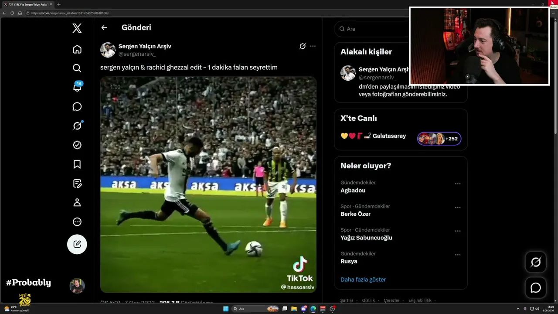Image resolution: width=558 pixels, height=314 pixels.
Task: Click the +252 listeners avatar pill
Action: point(439,139)
